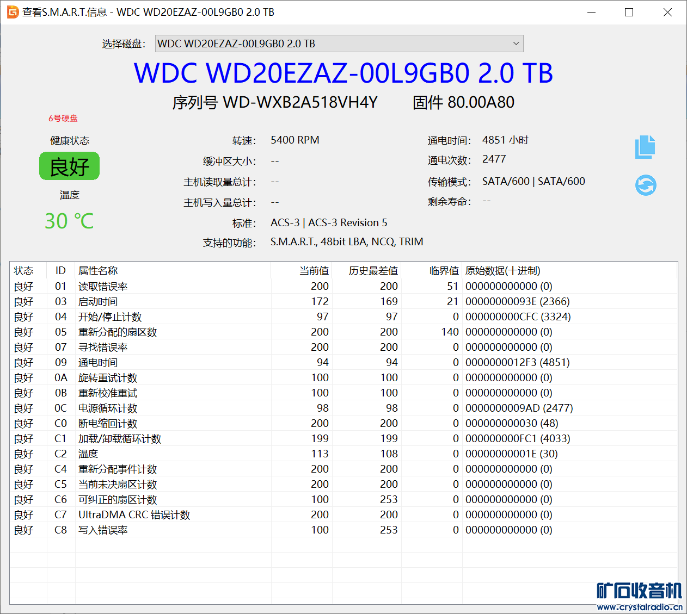
Task: Click the 30 ℃ temperature reading
Action: tap(69, 221)
